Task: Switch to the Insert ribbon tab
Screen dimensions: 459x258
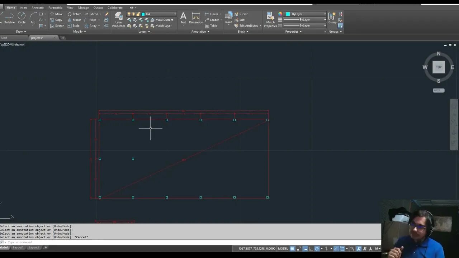Action: point(23,8)
